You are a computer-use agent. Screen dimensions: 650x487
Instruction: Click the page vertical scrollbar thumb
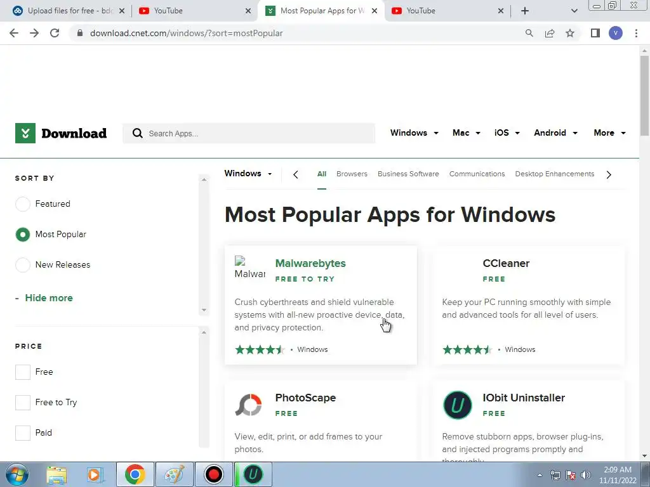644,96
